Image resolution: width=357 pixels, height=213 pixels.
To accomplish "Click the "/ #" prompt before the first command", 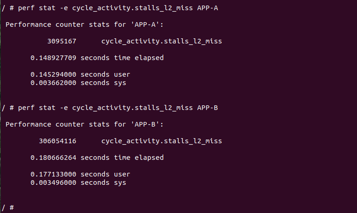I will [x=8, y=8].
